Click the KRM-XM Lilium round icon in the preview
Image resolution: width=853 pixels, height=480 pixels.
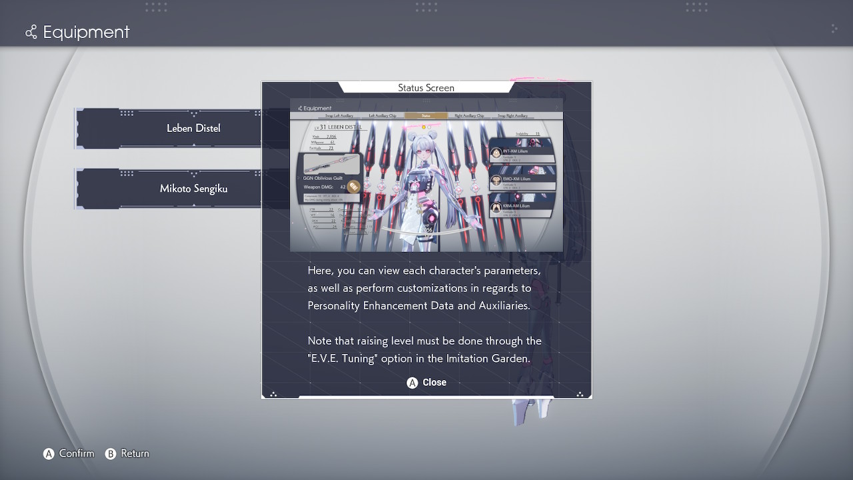[496, 209]
